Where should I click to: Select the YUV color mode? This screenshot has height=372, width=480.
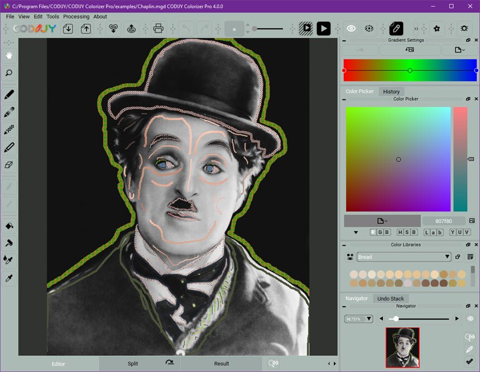click(x=460, y=232)
